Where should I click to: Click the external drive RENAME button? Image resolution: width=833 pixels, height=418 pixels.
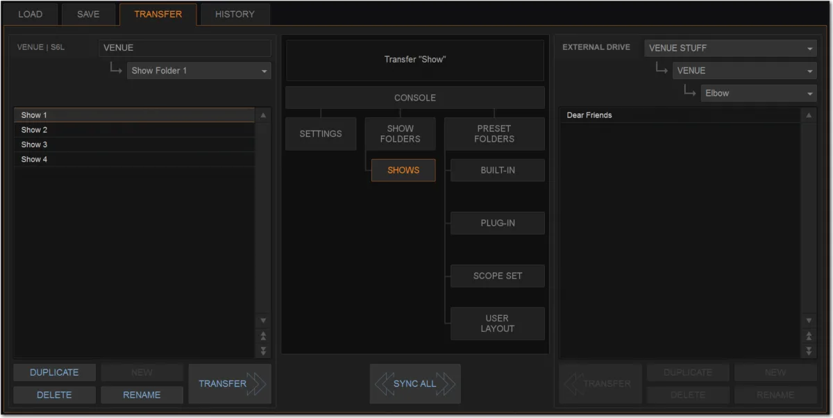click(x=775, y=395)
